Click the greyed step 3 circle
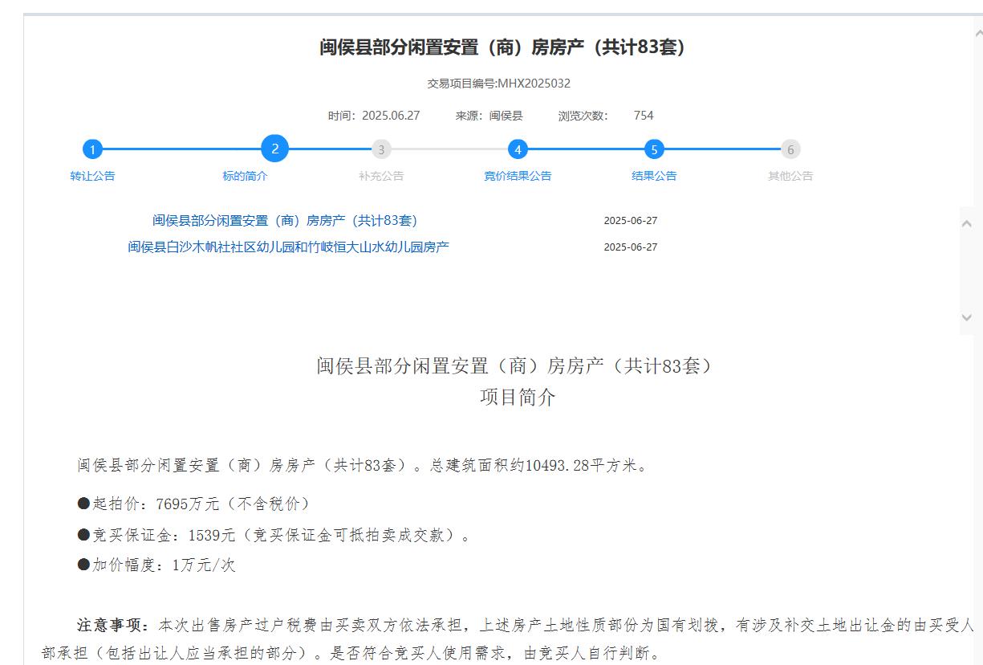 point(381,149)
